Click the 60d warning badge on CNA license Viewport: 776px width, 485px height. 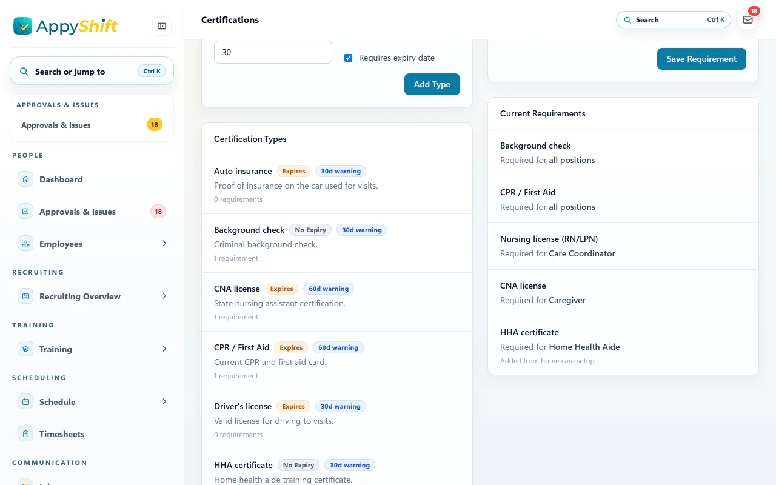tap(329, 289)
